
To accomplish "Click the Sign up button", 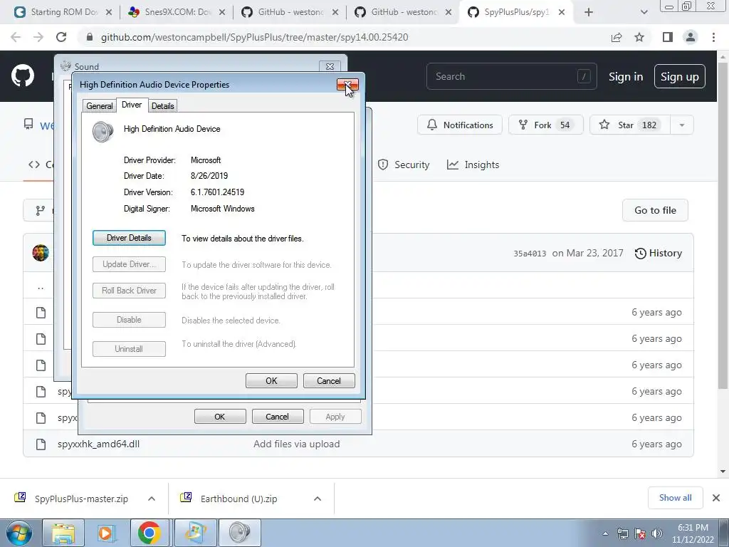I will [x=679, y=76].
